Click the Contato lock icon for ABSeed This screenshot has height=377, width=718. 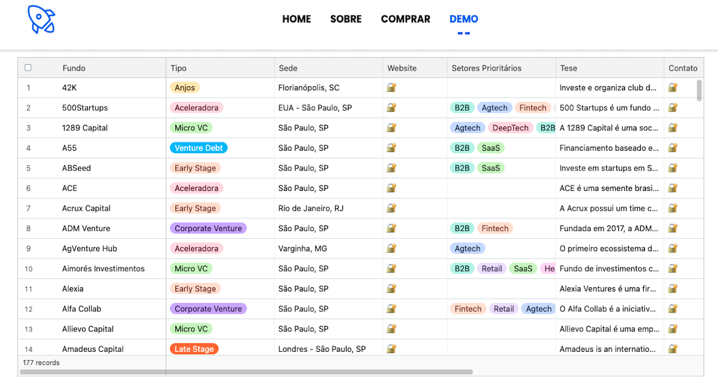point(673,168)
